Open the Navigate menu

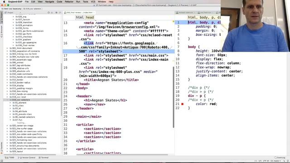tap(49, 2)
